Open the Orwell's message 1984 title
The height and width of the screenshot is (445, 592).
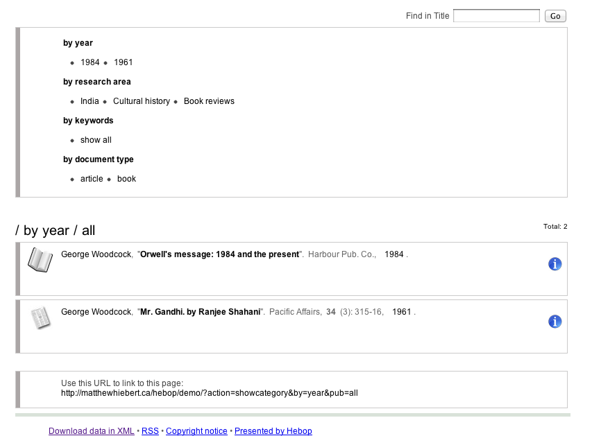coord(221,254)
